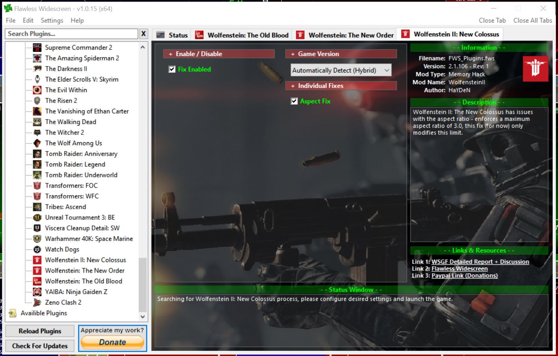Click the Skyrim plugin icon
This screenshot has width=558, height=356.
click(37, 79)
